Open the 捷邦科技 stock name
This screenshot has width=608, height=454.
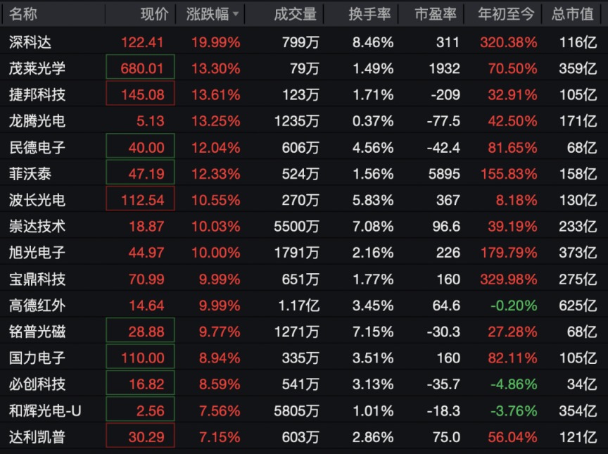coord(37,94)
